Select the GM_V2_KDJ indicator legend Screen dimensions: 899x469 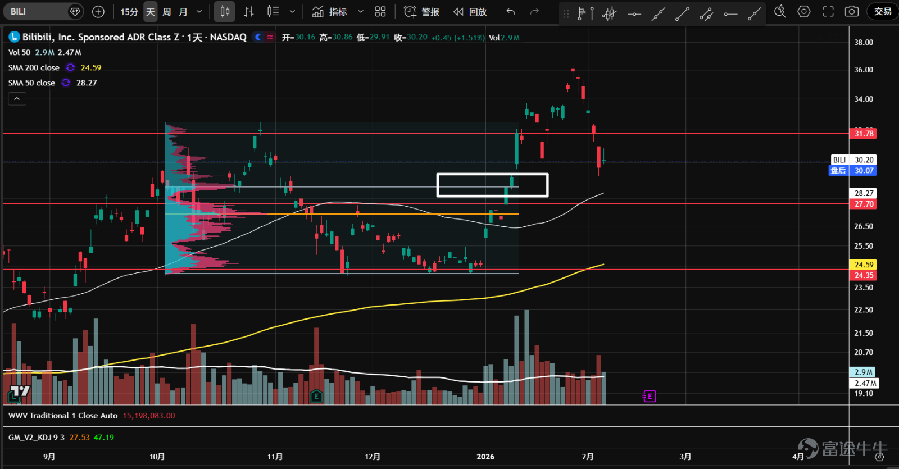(x=37, y=437)
